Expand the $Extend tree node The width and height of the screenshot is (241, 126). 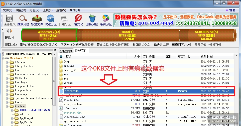7,62
